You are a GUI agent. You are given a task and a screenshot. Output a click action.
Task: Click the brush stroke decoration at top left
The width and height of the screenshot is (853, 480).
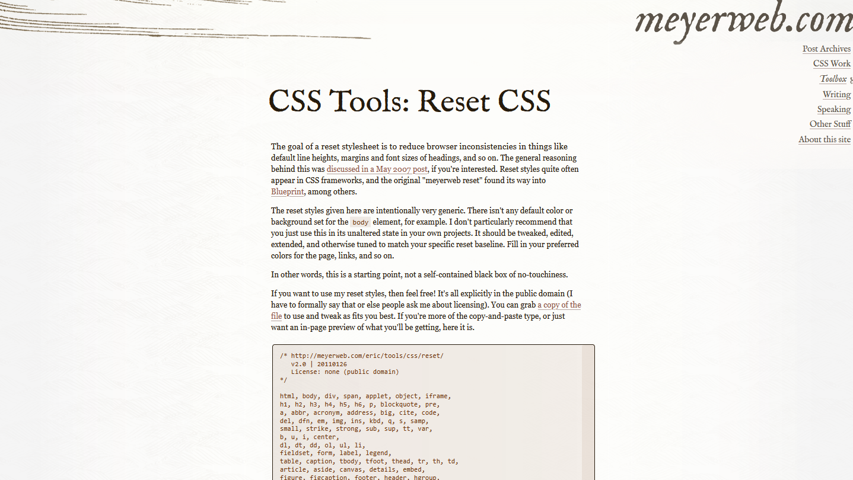178,21
